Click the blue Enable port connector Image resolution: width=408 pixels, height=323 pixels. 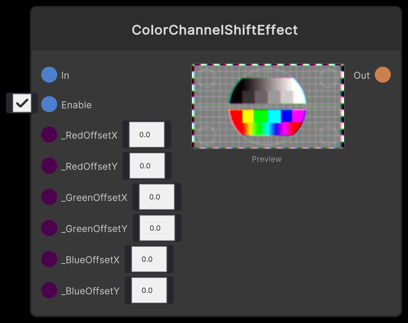[x=49, y=105]
